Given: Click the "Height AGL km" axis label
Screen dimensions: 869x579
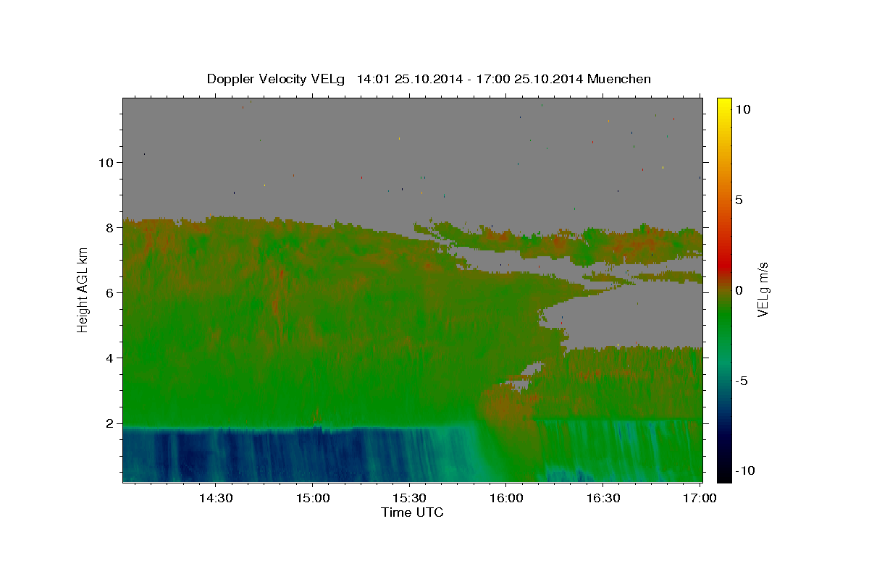Looking at the screenshot, I should pyautogui.click(x=83, y=289).
